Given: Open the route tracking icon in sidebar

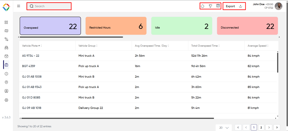Looking at the screenshot, I should [6, 39].
